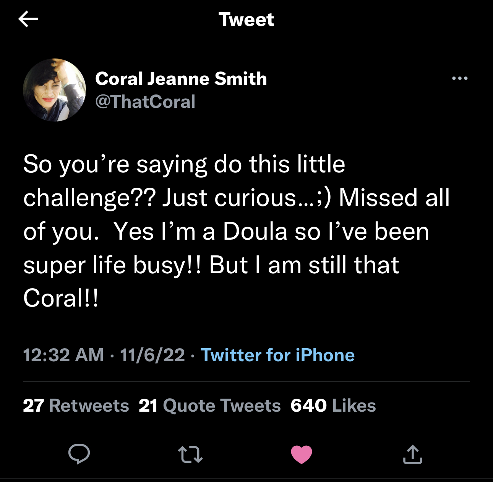Viewport: 493px width, 482px height.
Task: Tap the "Just curious...;)" phrase
Action: [x=246, y=198]
